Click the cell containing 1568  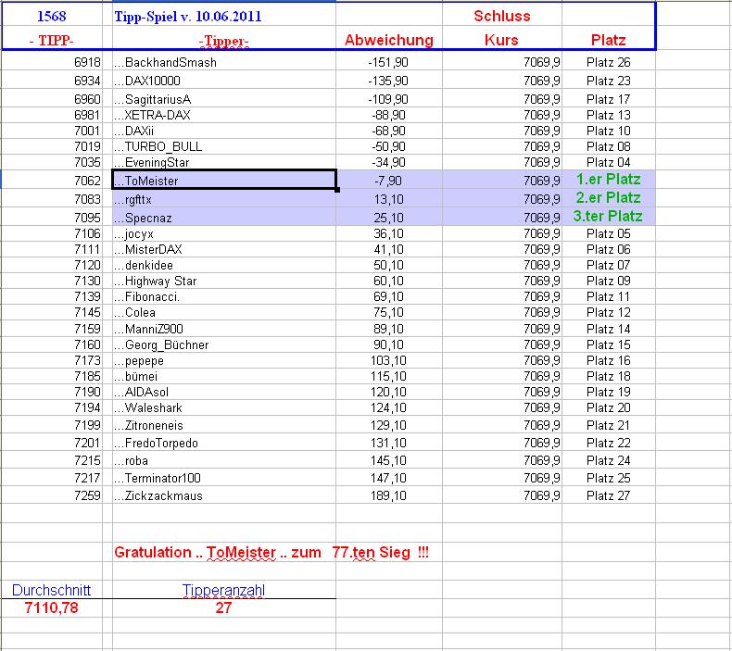pyautogui.click(x=52, y=17)
